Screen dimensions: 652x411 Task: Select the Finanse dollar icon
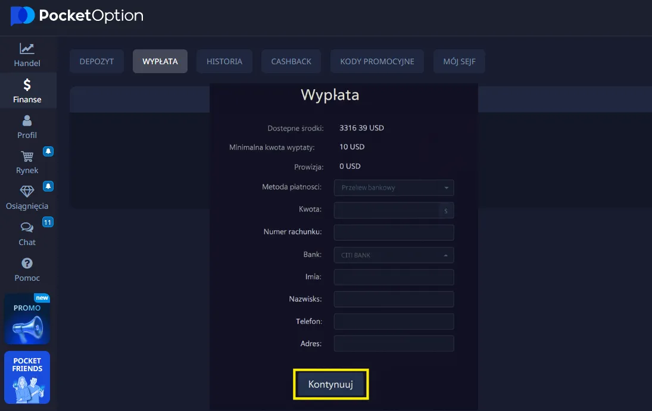27,85
